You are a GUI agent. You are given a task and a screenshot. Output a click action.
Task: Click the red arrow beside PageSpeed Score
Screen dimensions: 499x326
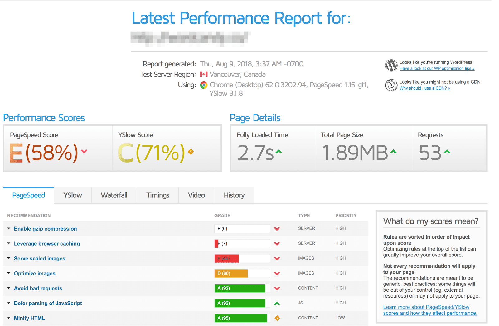pos(84,152)
